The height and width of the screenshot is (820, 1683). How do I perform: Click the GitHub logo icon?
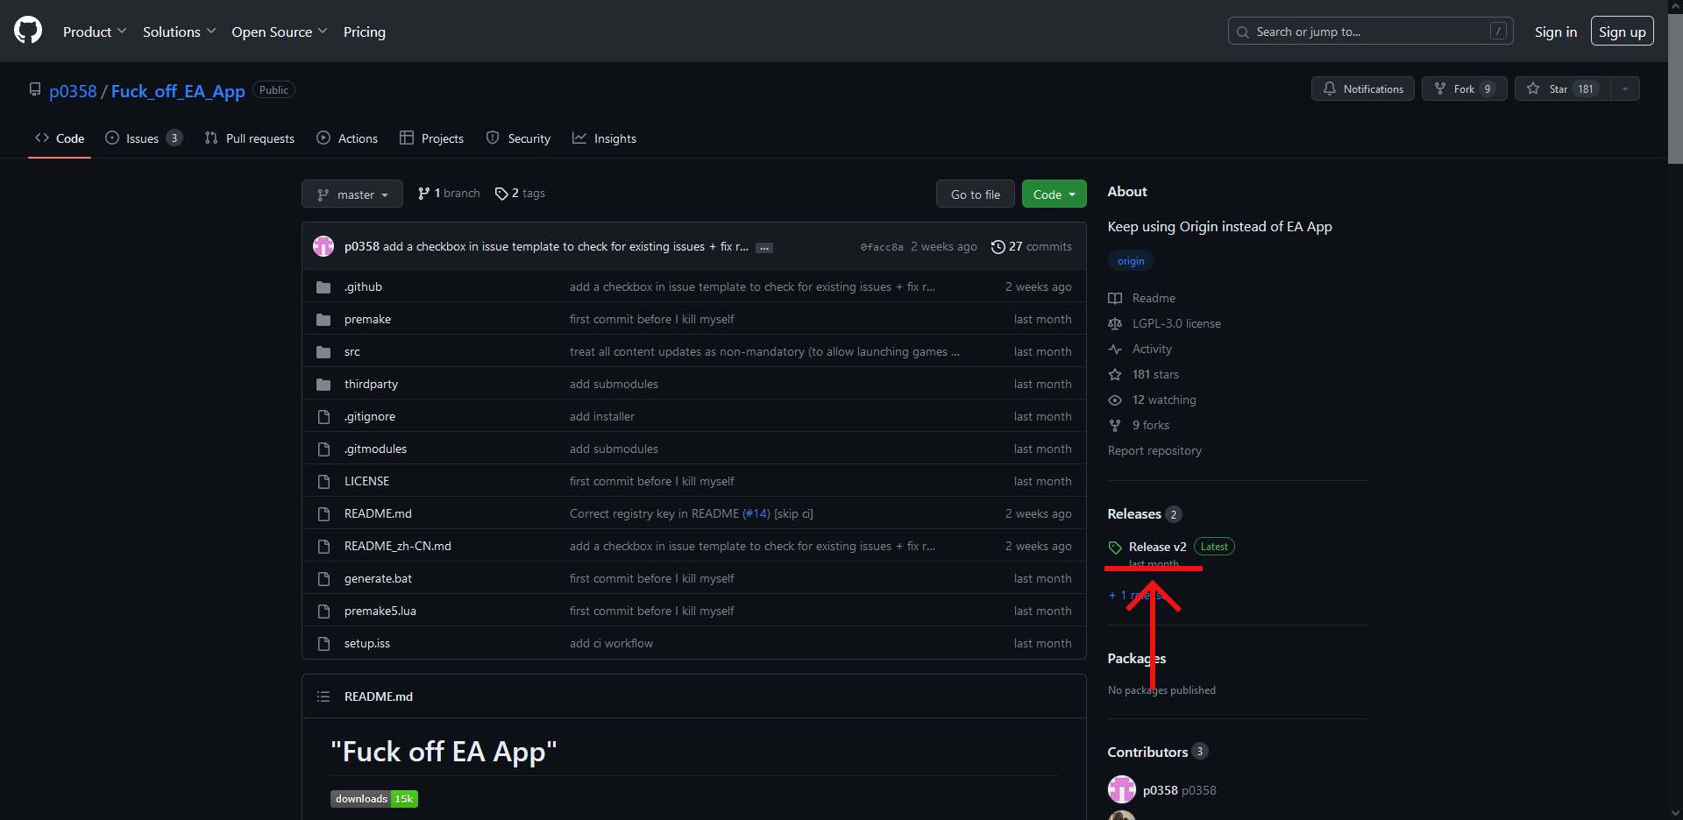click(x=28, y=31)
